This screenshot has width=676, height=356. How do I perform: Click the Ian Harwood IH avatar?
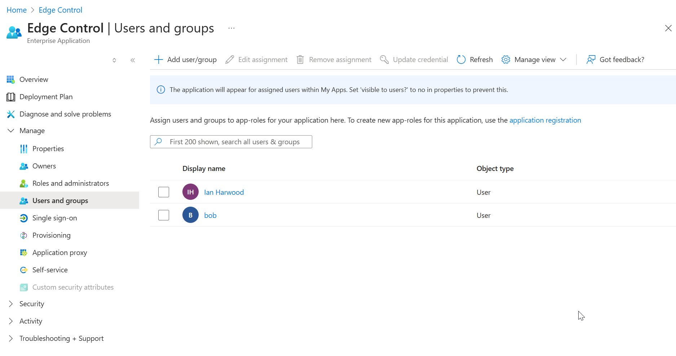coord(190,192)
